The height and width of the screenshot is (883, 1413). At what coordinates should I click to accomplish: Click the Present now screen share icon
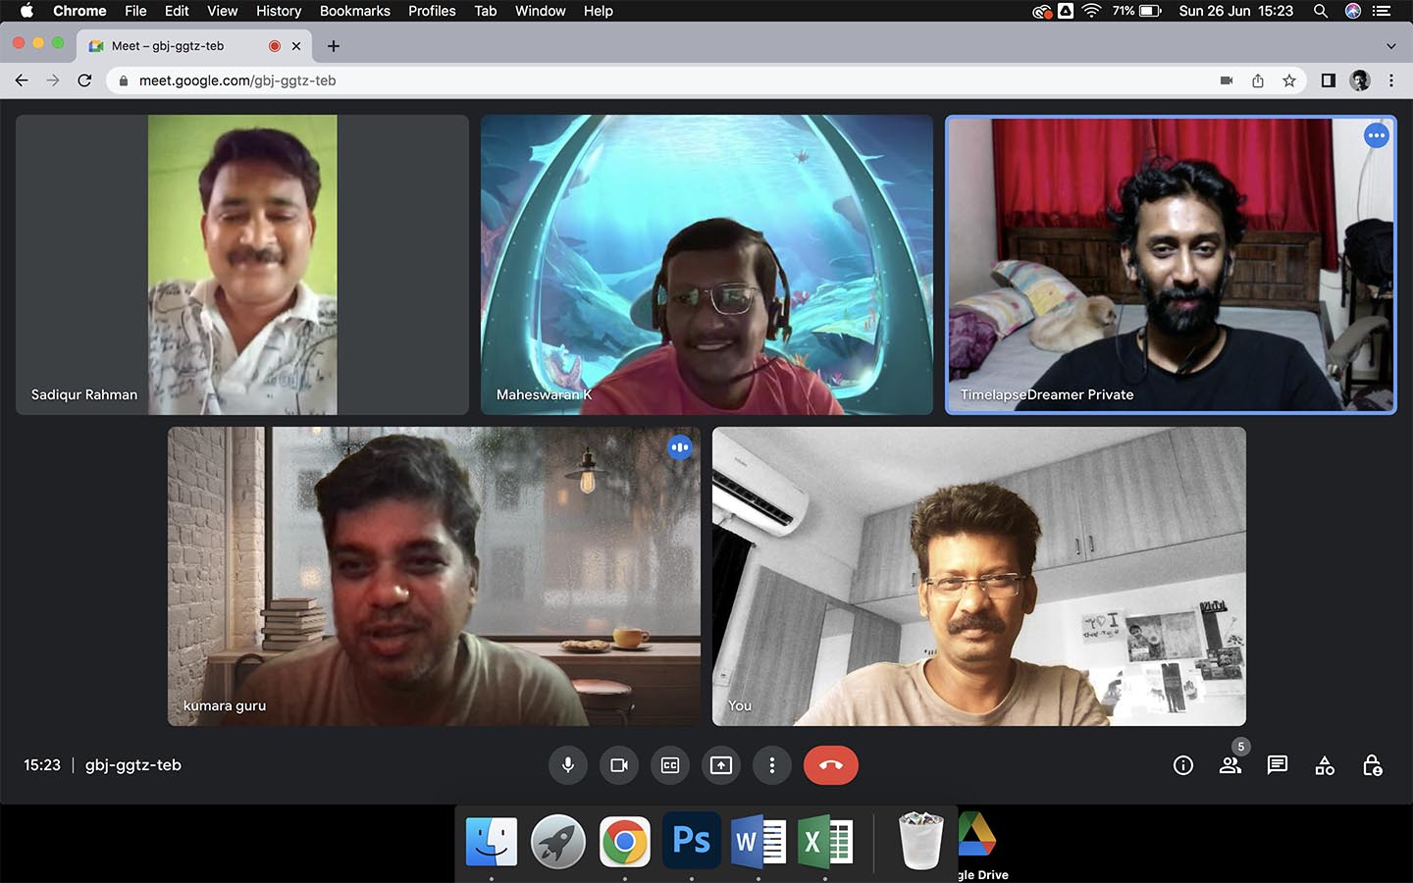tap(721, 765)
